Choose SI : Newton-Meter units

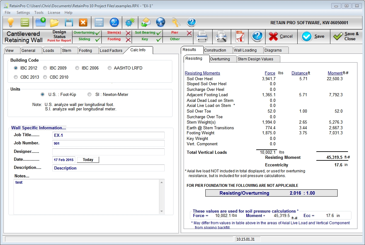(x=90, y=94)
